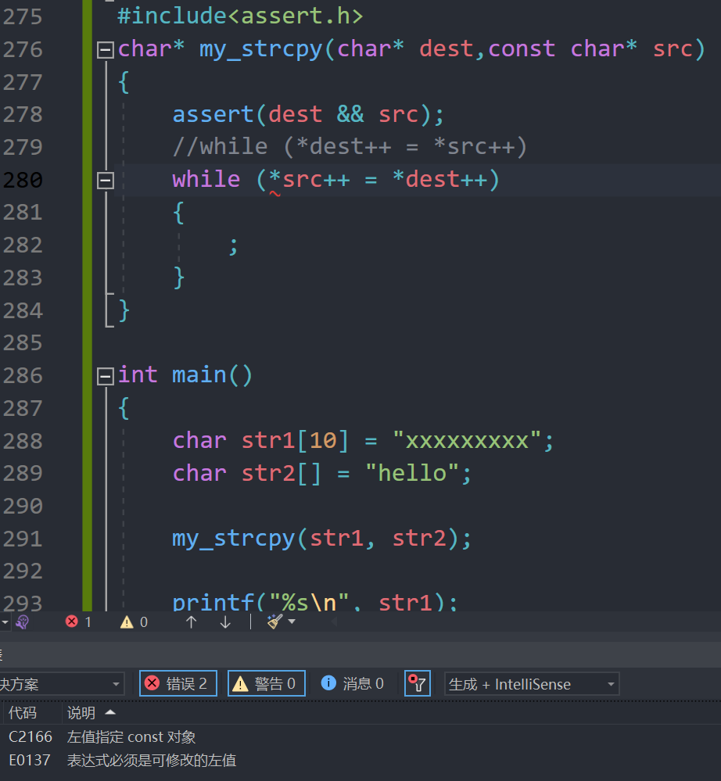
Task: Run code cleanup with the broom icon
Action: point(274,622)
